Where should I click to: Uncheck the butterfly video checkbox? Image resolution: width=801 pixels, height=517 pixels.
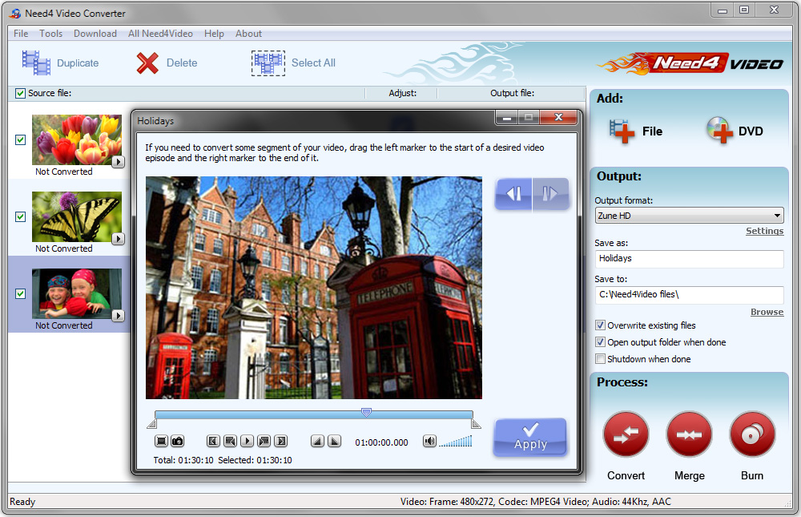[x=21, y=217]
